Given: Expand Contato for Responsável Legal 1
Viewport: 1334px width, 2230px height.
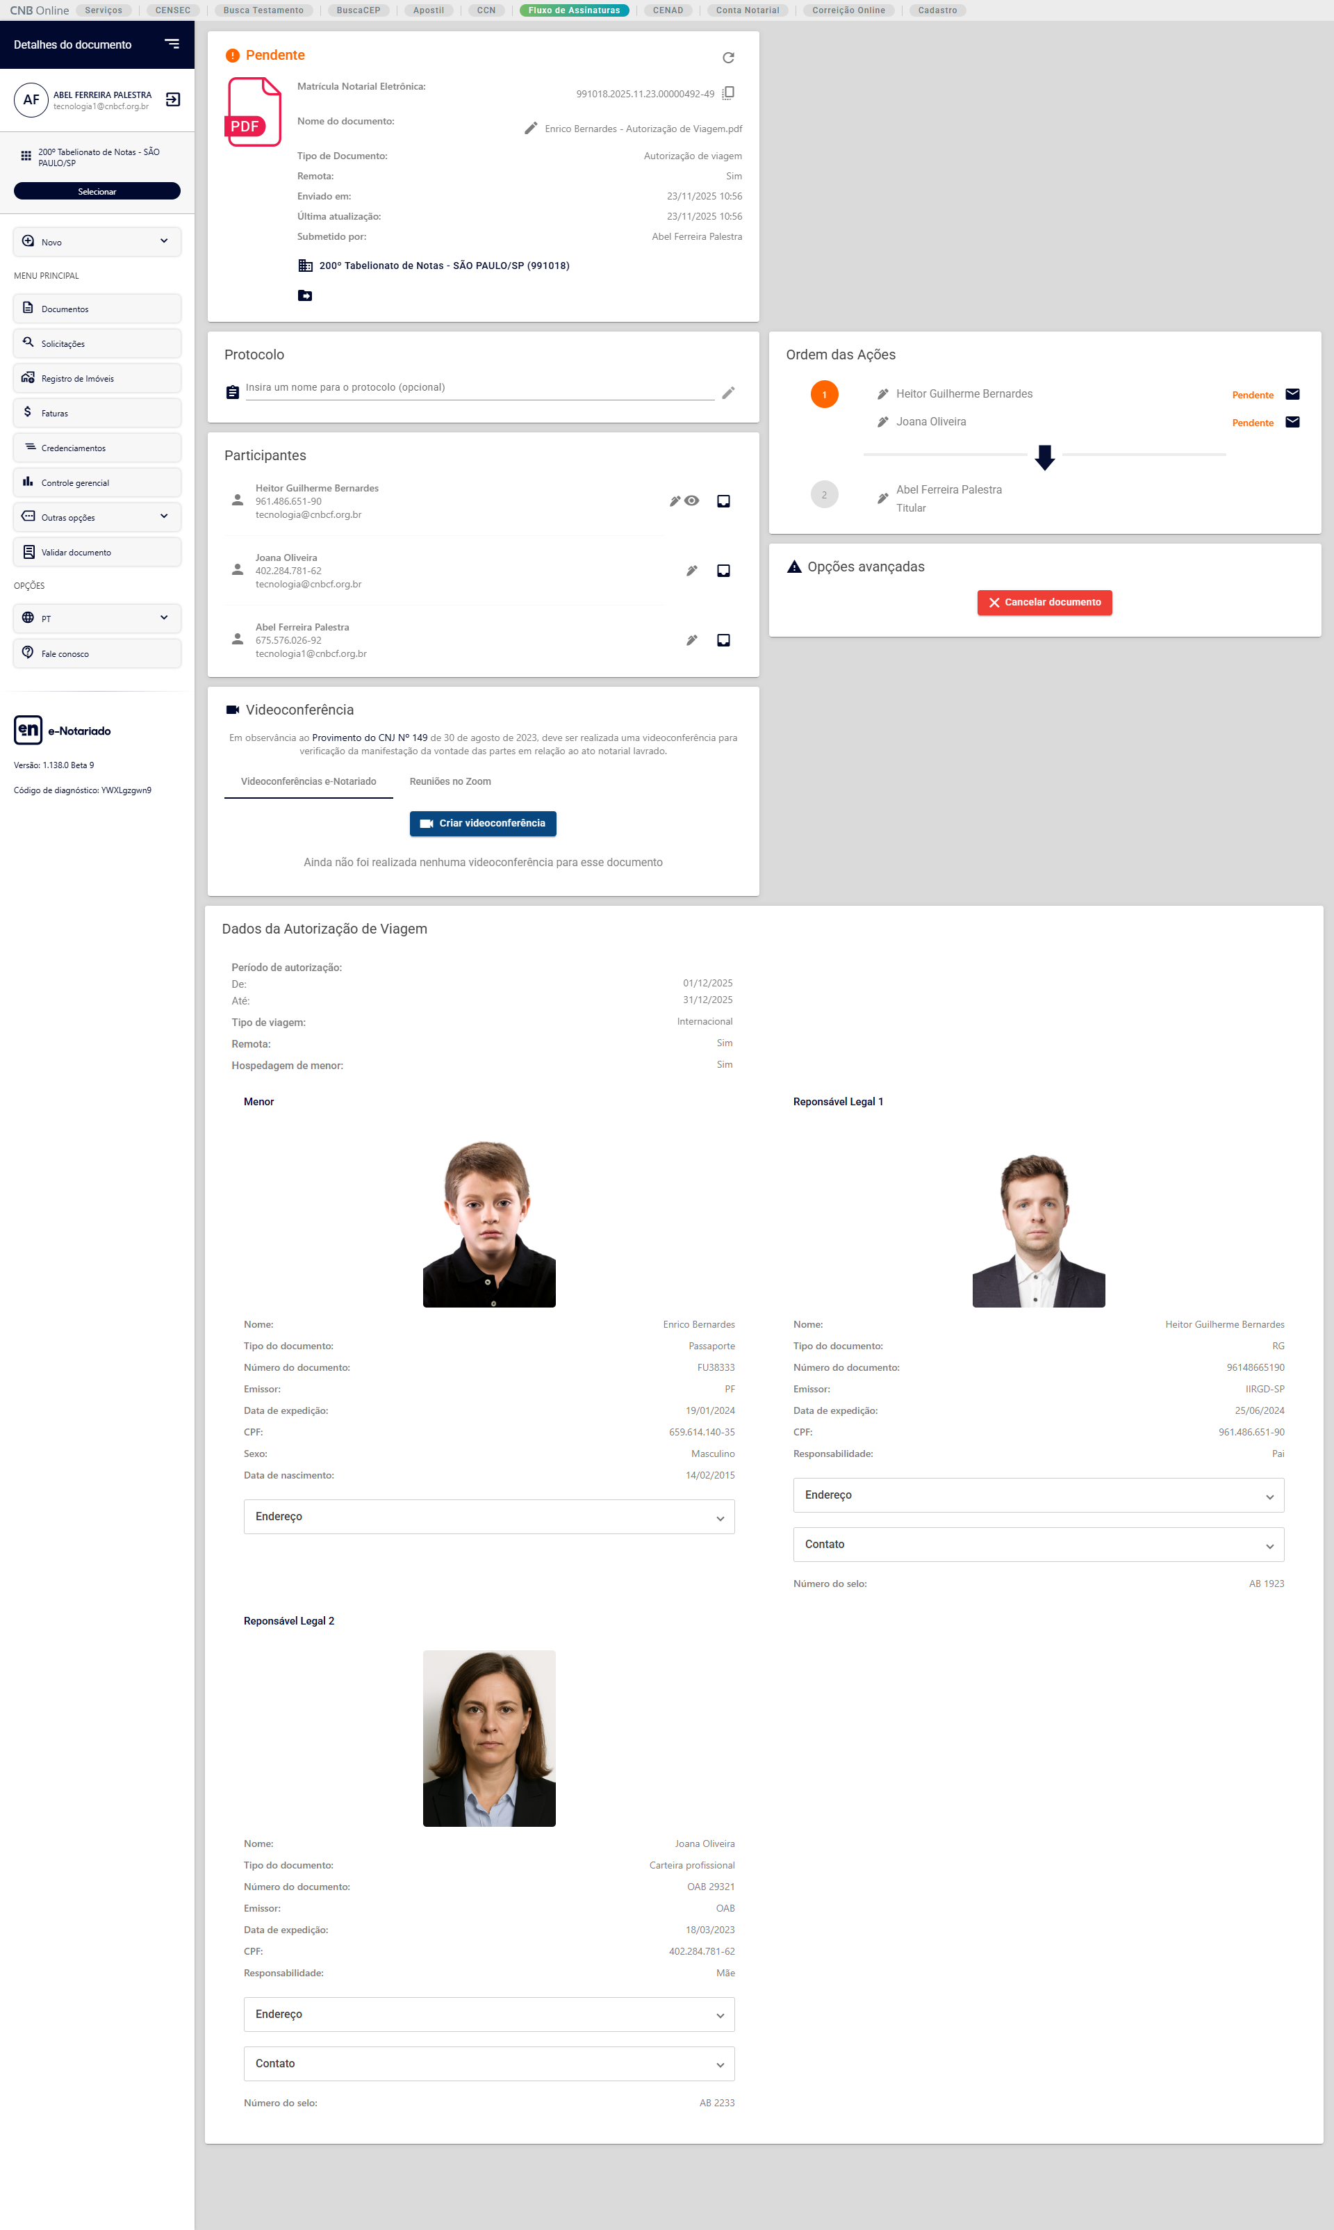Looking at the screenshot, I should (x=1037, y=1544).
